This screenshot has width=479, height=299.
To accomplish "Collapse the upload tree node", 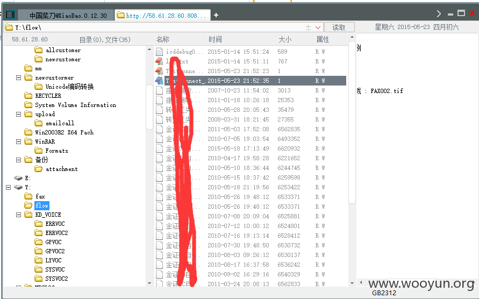I will pyautogui.click(x=18, y=114).
